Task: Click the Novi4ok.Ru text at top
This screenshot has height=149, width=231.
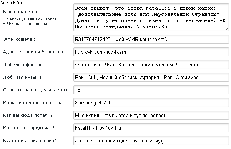Action: [11, 3]
